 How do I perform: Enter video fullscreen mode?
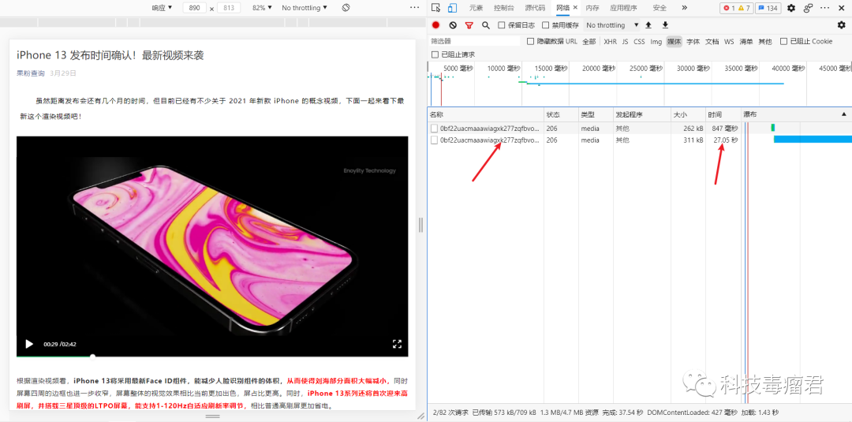coord(397,344)
